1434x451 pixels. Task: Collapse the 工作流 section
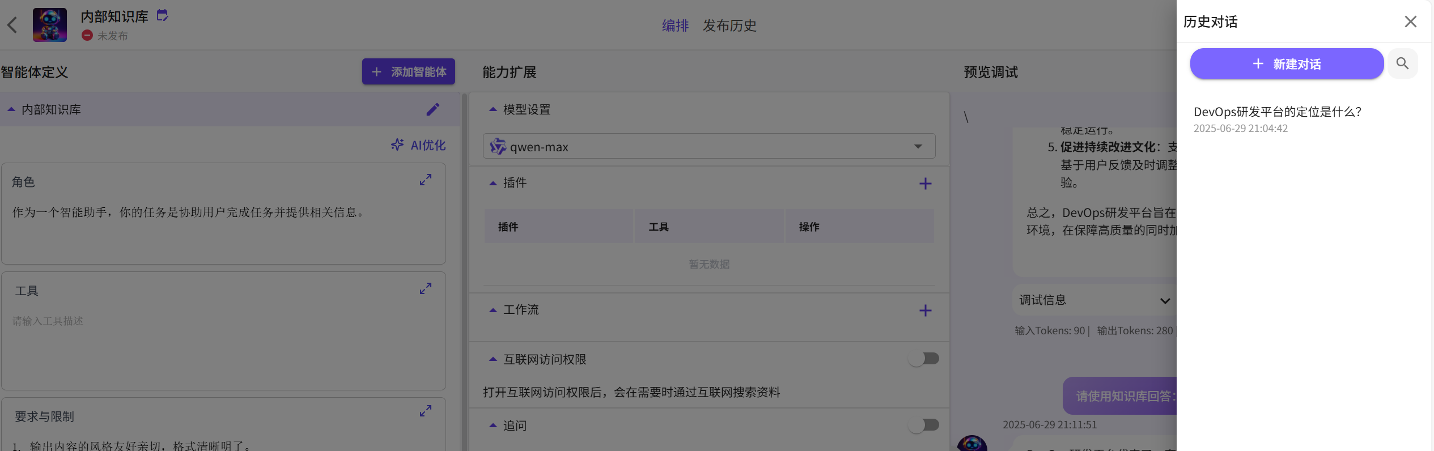493,310
